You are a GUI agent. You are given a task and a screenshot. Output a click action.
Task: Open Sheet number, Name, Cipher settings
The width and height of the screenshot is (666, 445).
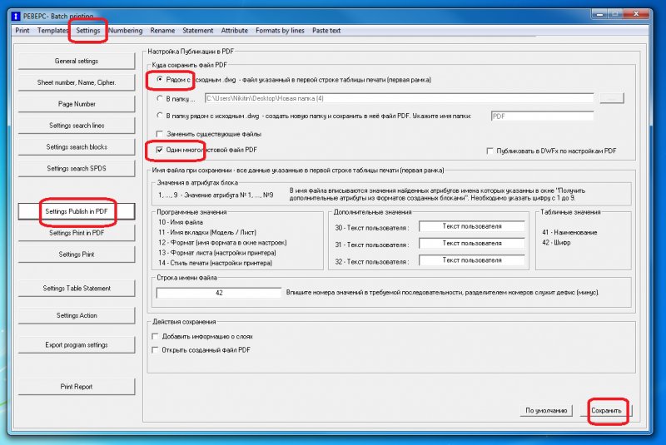[77, 82]
